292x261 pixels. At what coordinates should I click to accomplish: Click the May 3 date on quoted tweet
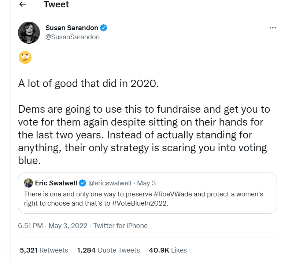(148, 183)
